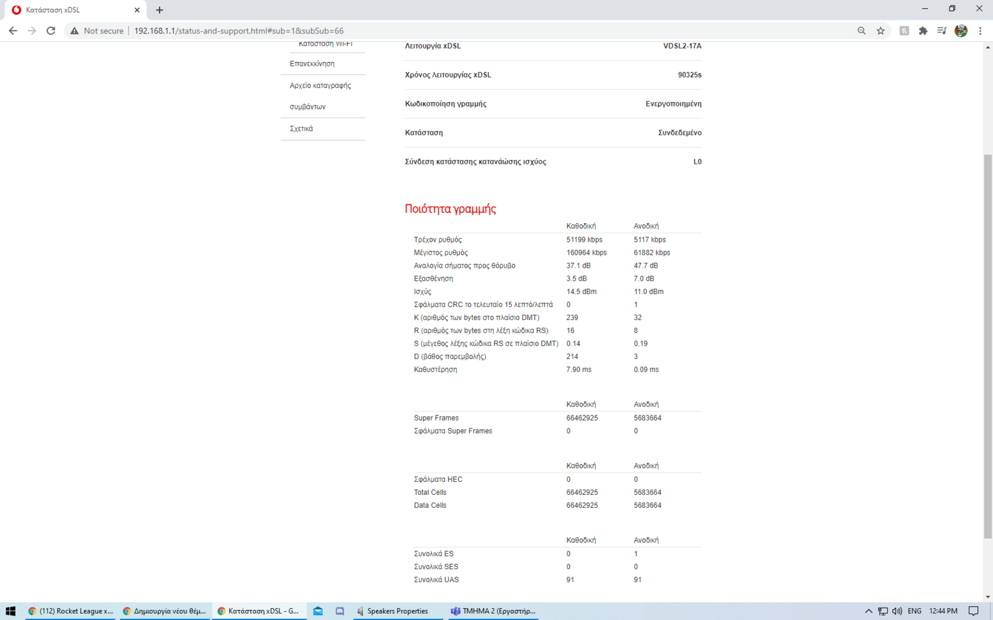Go back to the previous page

click(x=13, y=30)
